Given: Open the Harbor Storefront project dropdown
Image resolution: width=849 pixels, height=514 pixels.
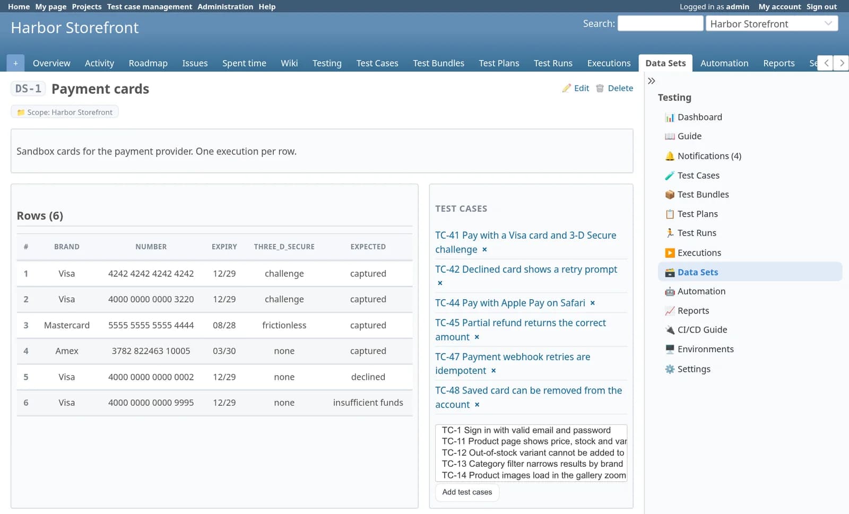Looking at the screenshot, I should [x=772, y=23].
